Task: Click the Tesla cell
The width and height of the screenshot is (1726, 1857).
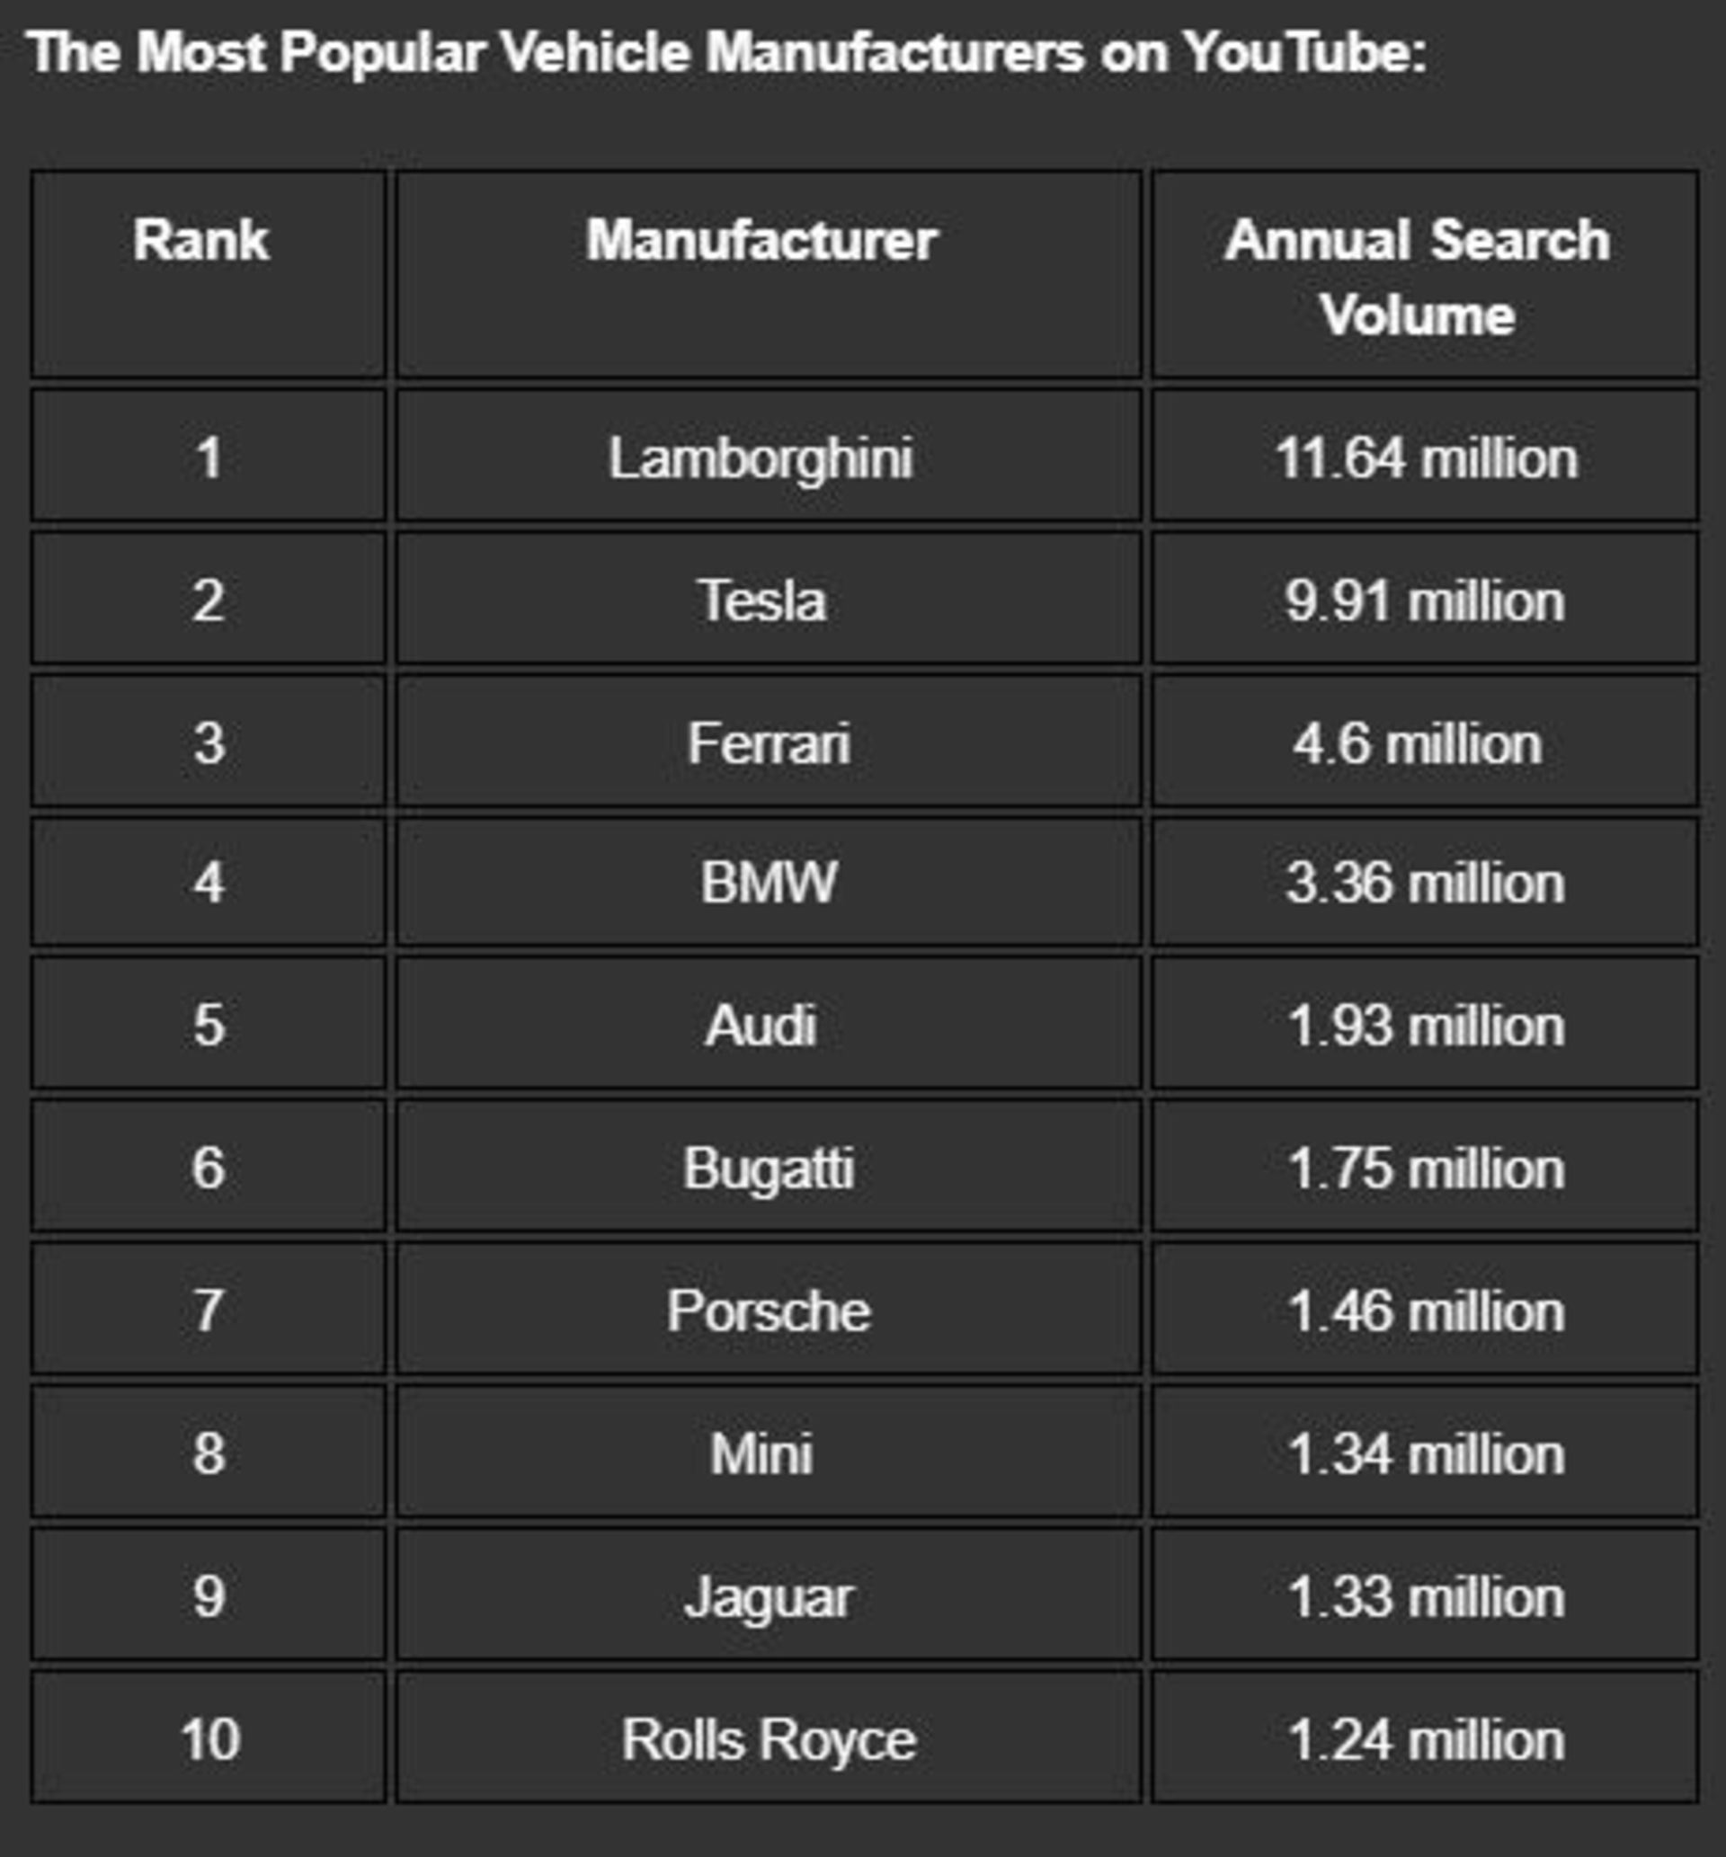Action: pyautogui.click(x=761, y=600)
